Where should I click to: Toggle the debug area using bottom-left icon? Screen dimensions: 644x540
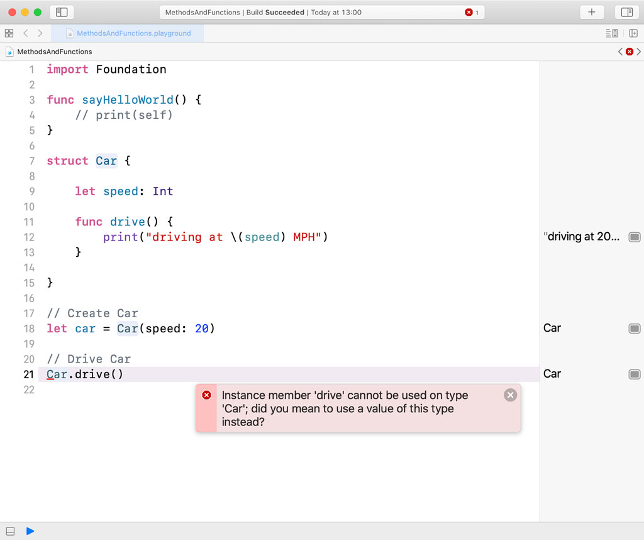pos(9,531)
